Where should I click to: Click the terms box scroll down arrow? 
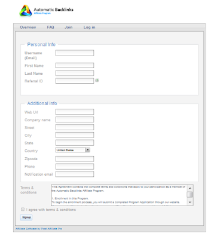[190, 203]
